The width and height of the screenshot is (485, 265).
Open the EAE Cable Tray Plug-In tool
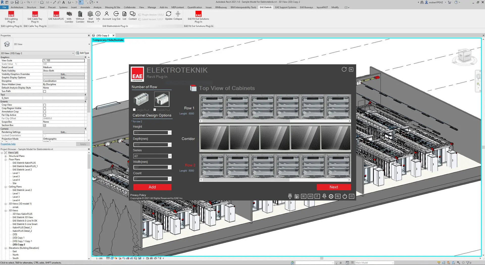point(35,17)
